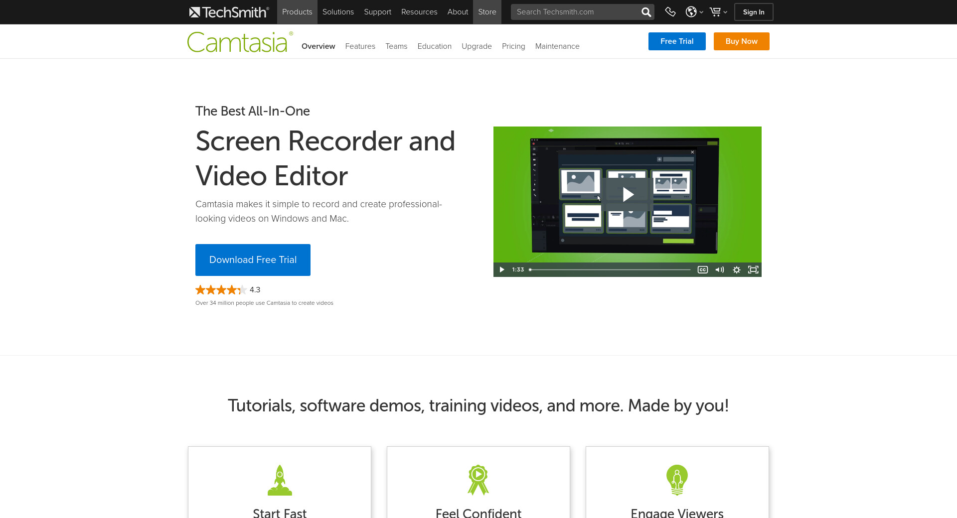957x518 pixels.
Task: Click the Engage Viewers lightbulb icon
Action: click(677, 480)
